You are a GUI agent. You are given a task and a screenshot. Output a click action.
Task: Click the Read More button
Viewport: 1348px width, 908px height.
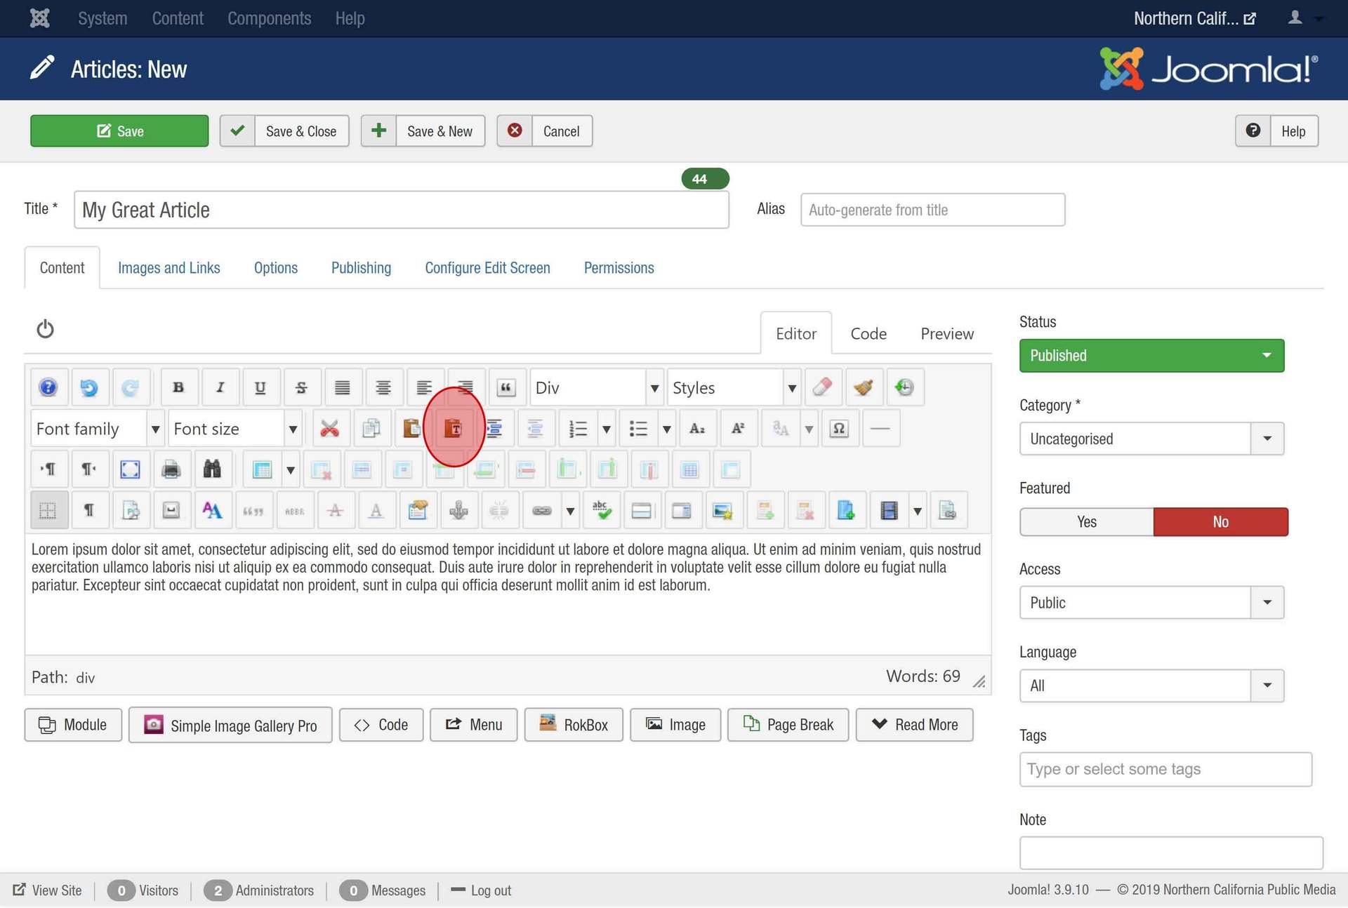coord(914,725)
